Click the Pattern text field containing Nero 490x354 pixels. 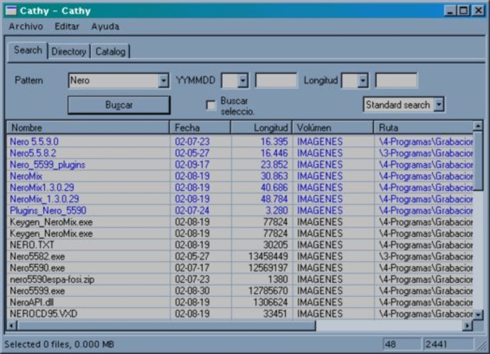(114, 81)
